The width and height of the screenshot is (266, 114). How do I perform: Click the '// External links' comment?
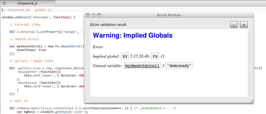tap(25, 25)
